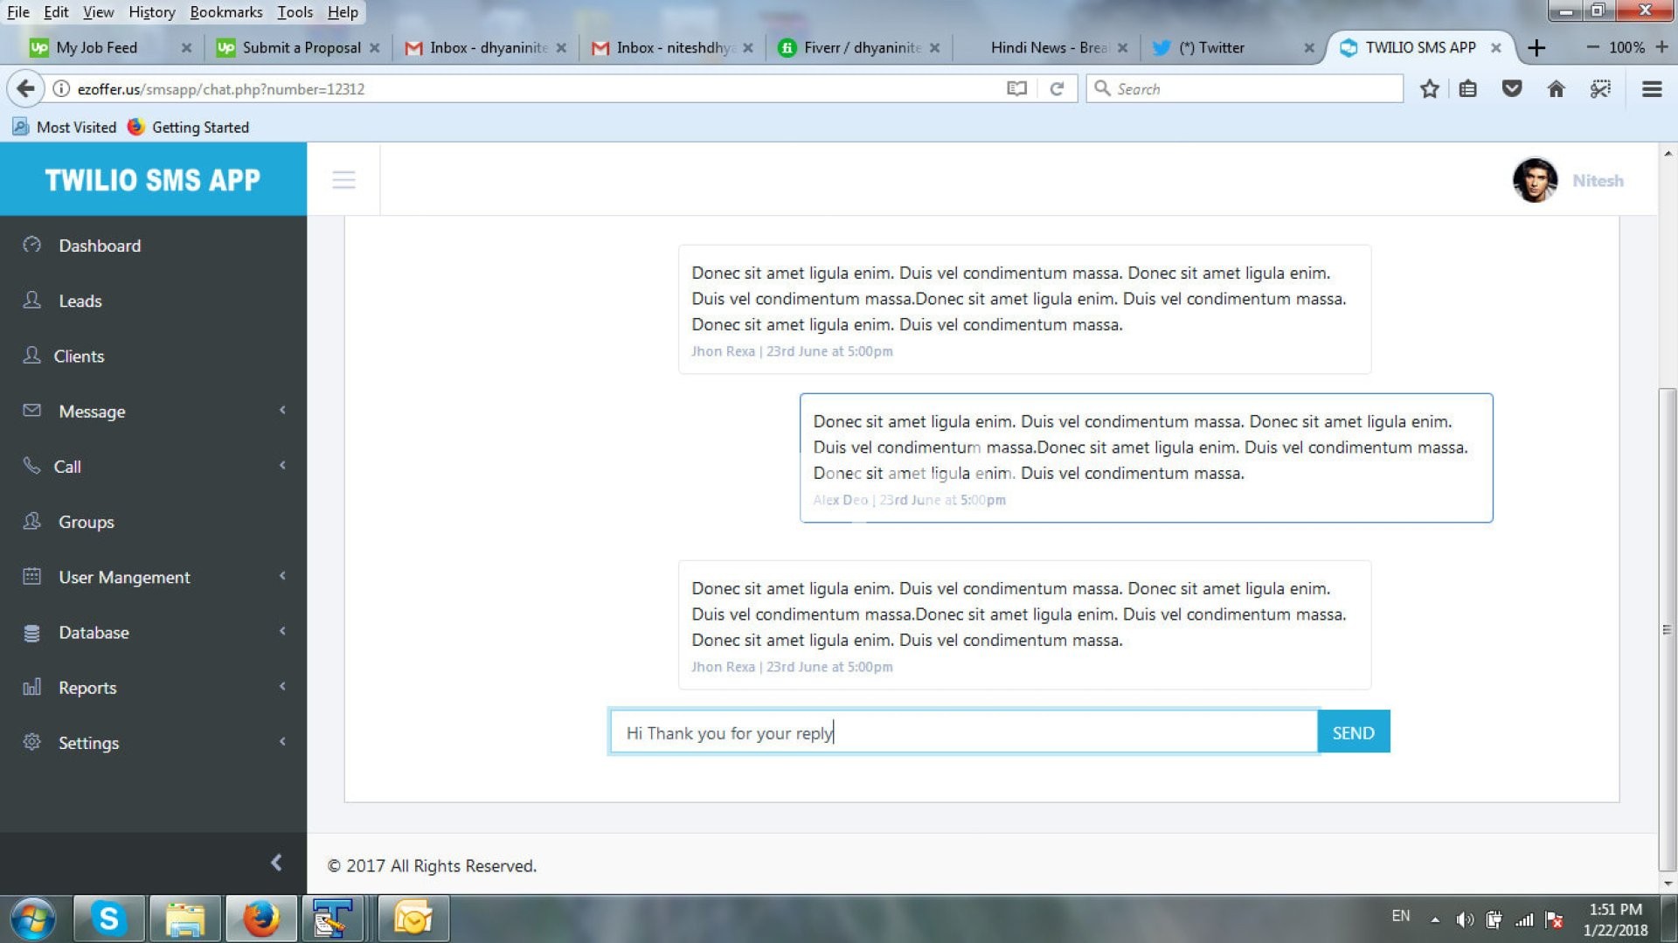Viewport: 1678px width, 943px height.
Task: Reload the page with the refresh icon
Action: [x=1057, y=89]
